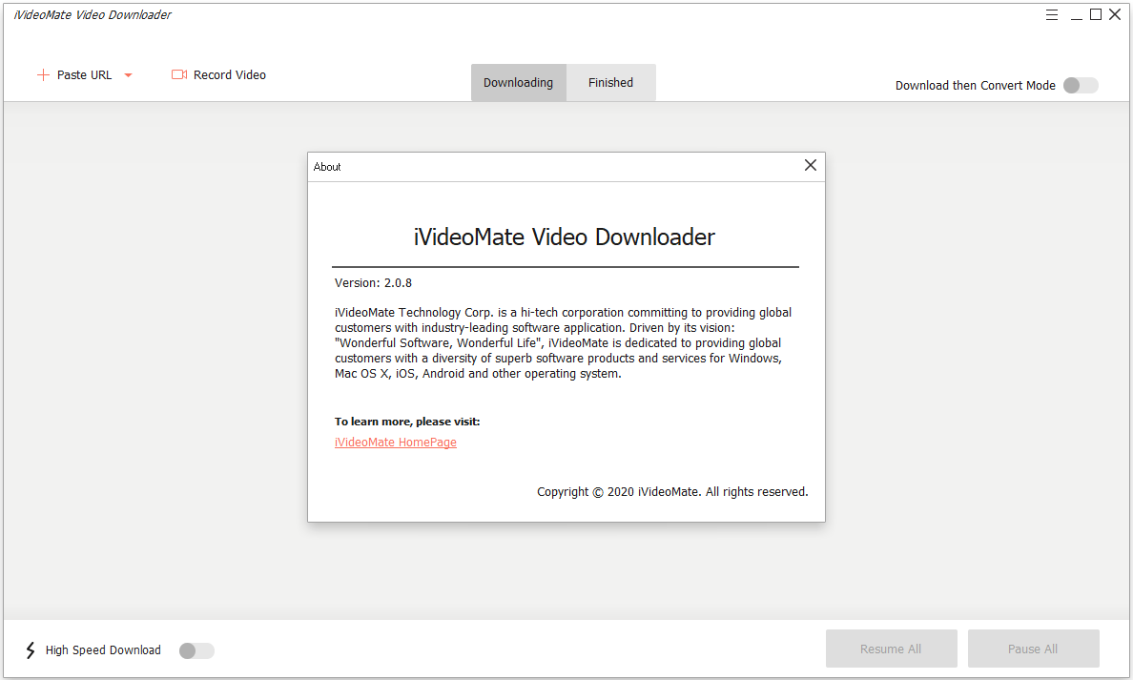Click the Pause All button

pyautogui.click(x=1033, y=649)
